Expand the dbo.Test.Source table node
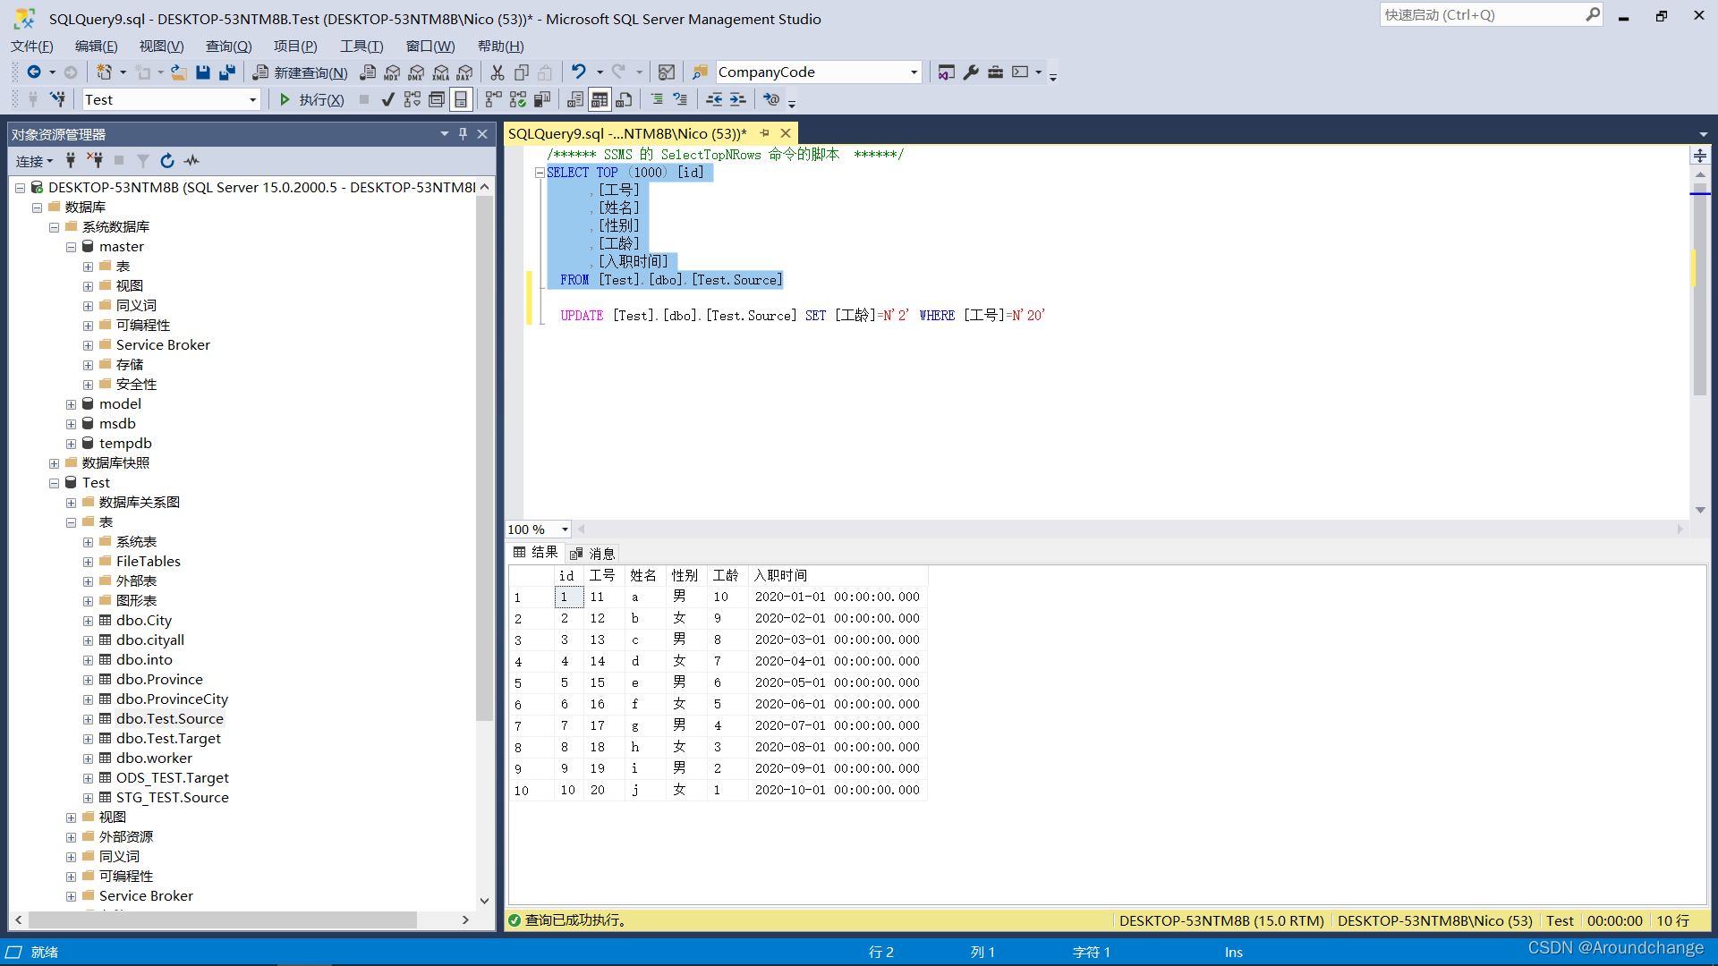Viewport: 1718px width, 966px height. pyautogui.click(x=88, y=719)
